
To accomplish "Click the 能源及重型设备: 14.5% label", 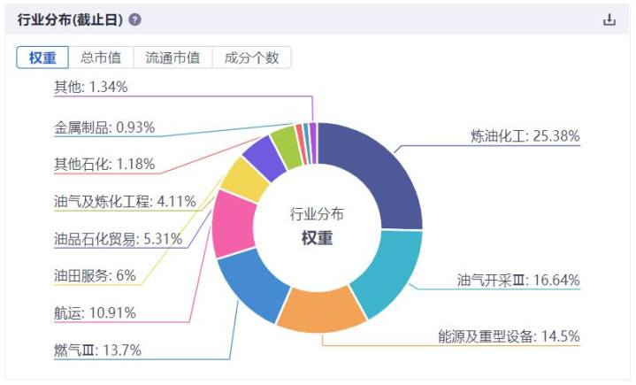I will [509, 336].
